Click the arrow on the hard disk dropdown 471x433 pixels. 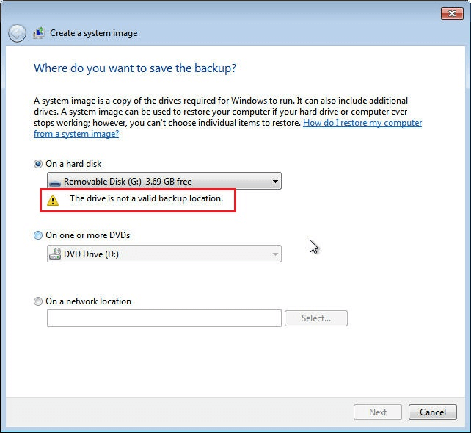point(275,181)
